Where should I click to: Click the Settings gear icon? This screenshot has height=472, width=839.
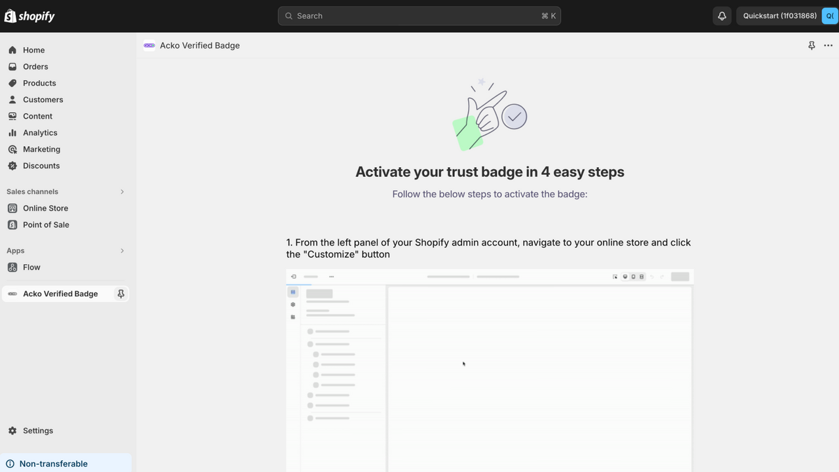coord(12,431)
